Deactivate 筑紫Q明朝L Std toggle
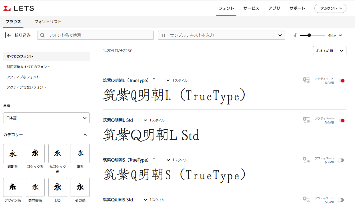The width and height of the screenshot is (355, 206). pos(341,120)
